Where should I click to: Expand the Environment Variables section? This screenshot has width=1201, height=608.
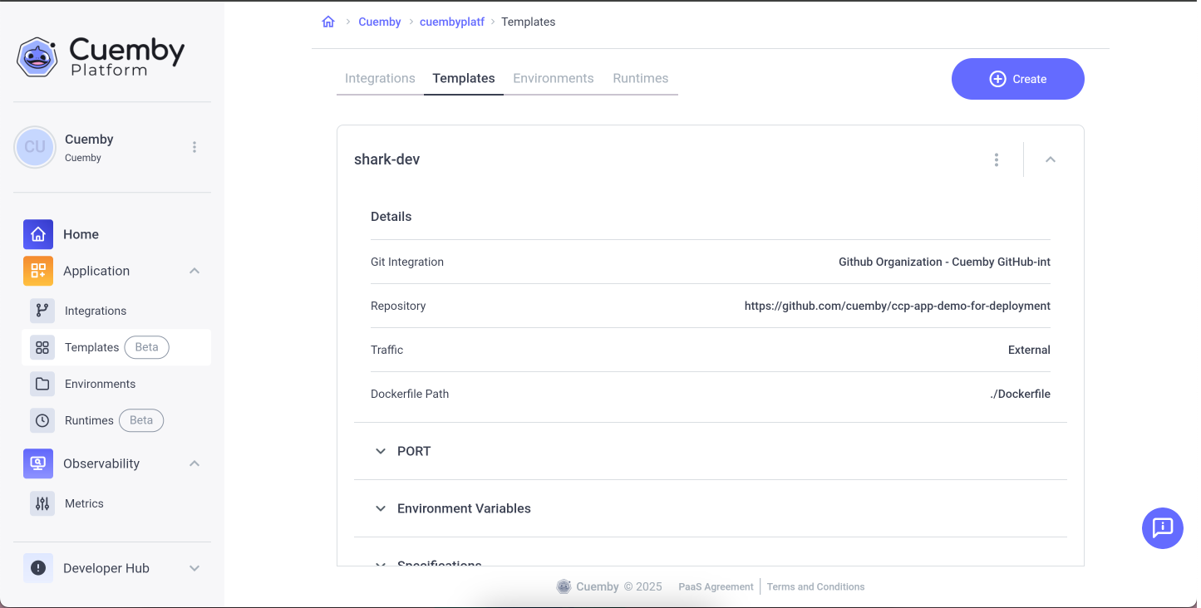[x=381, y=508]
